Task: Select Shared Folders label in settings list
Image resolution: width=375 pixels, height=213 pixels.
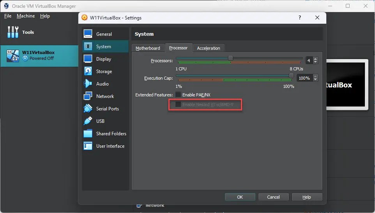Action: point(111,133)
